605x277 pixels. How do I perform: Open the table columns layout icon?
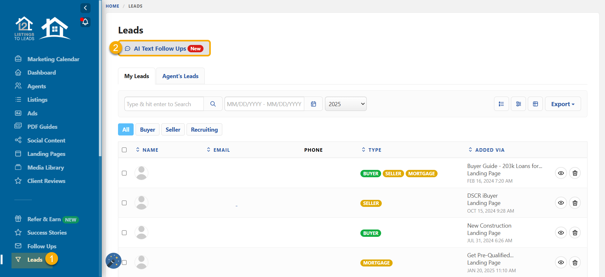point(535,104)
